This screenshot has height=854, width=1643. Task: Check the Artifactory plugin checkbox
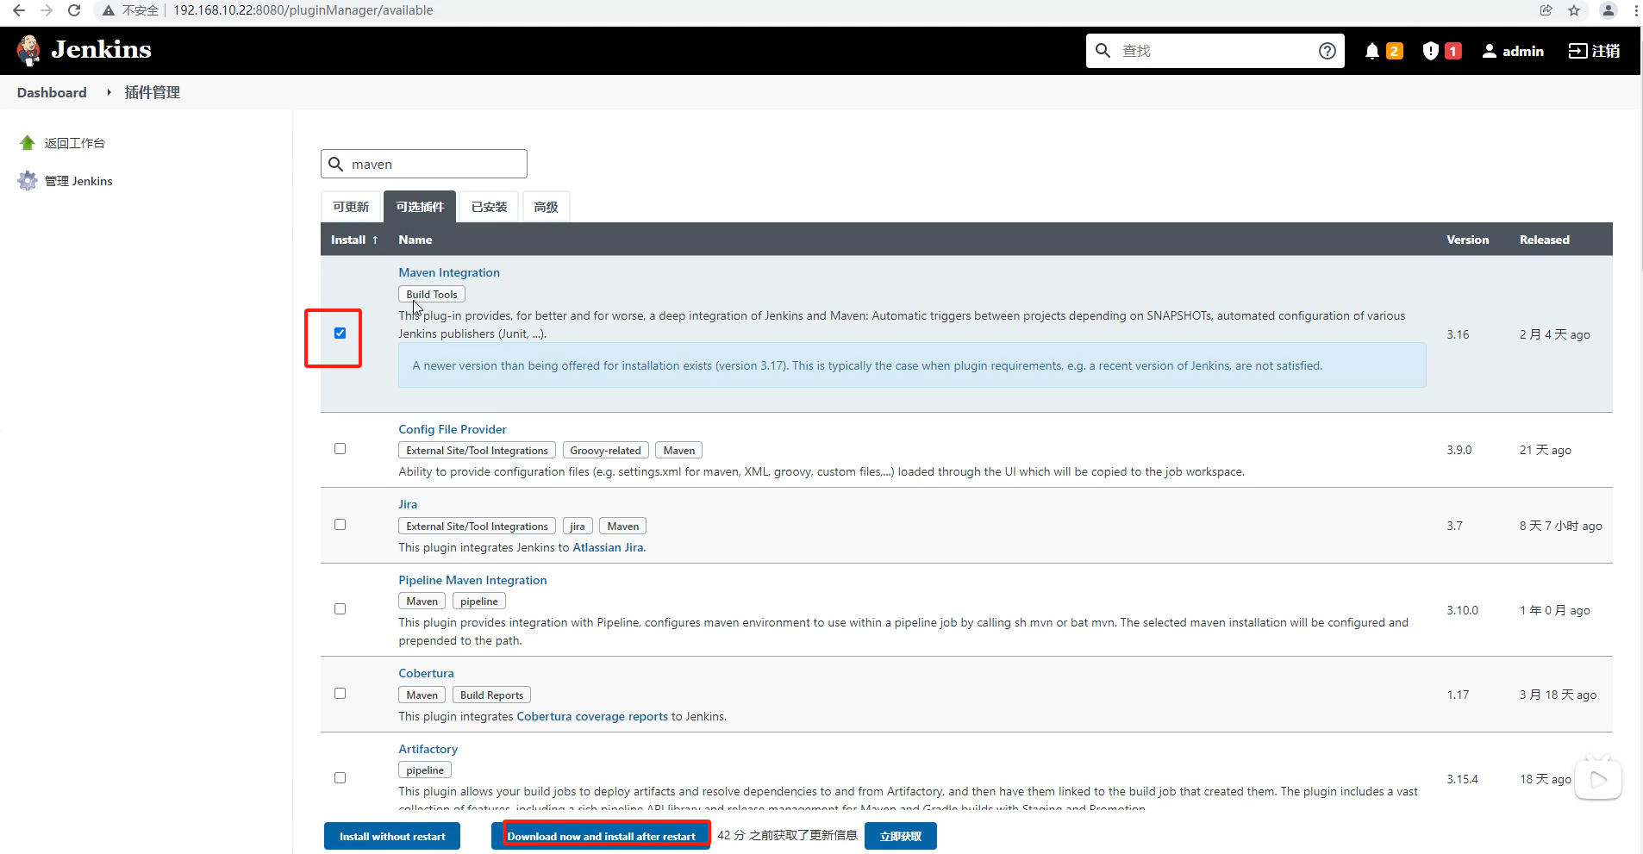(340, 778)
